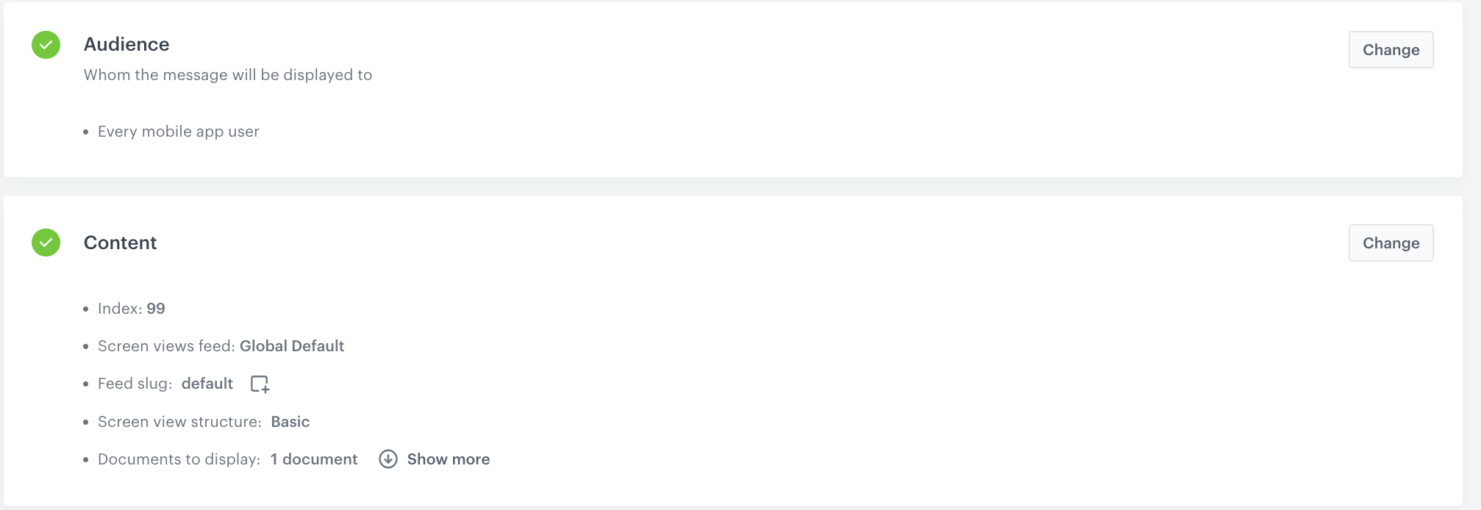Click the 'Global Default' feed name
This screenshot has height=510, width=1481.
pyautogui.click(x=292, y=346)
